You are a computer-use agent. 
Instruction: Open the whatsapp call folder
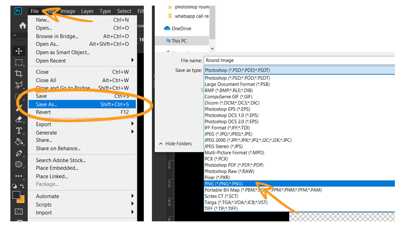(188, 16)
